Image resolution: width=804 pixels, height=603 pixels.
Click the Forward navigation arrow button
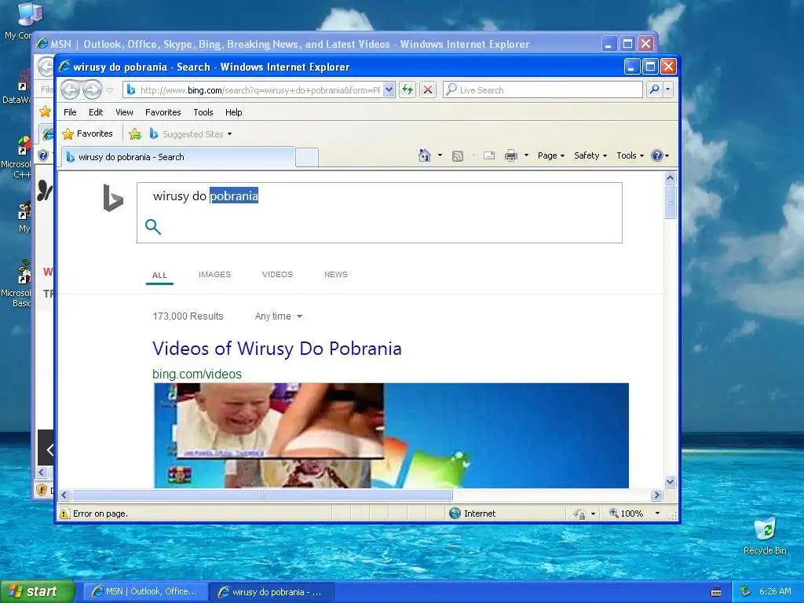(x=93, y=90)
